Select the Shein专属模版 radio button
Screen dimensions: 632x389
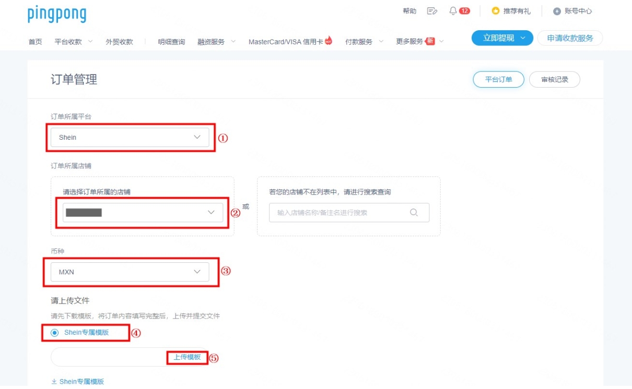pyautogui.click(x=55, y=333)
